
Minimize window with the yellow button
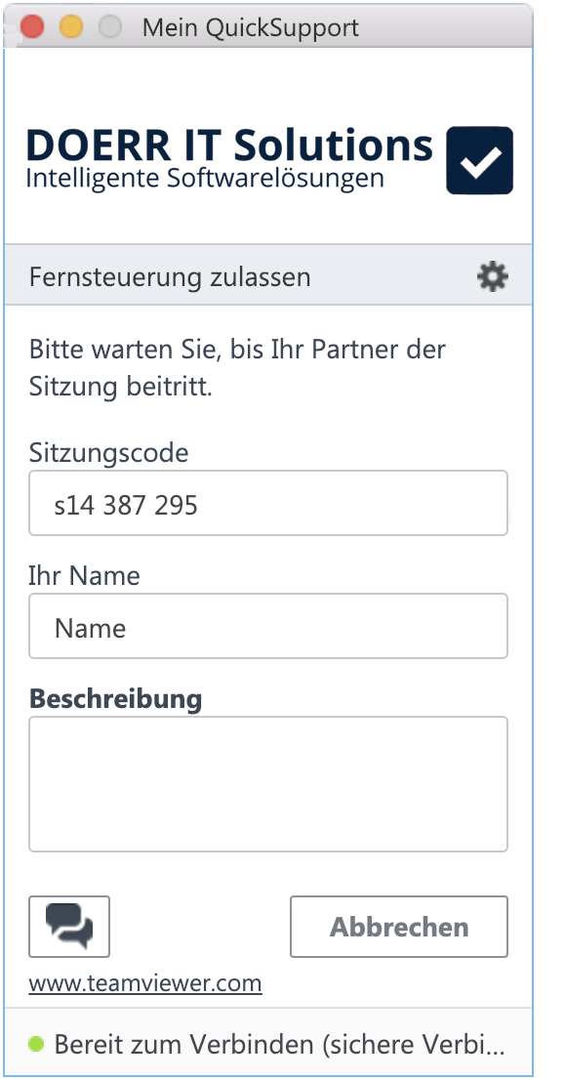[71, 27]
